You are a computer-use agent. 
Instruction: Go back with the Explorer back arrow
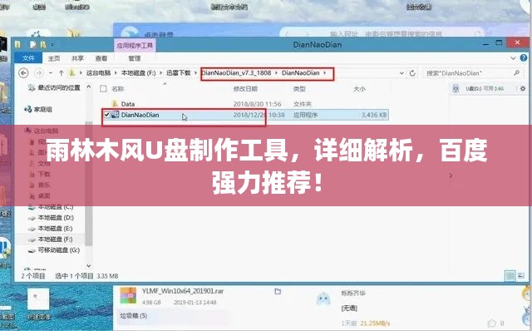tap(23, 73)
